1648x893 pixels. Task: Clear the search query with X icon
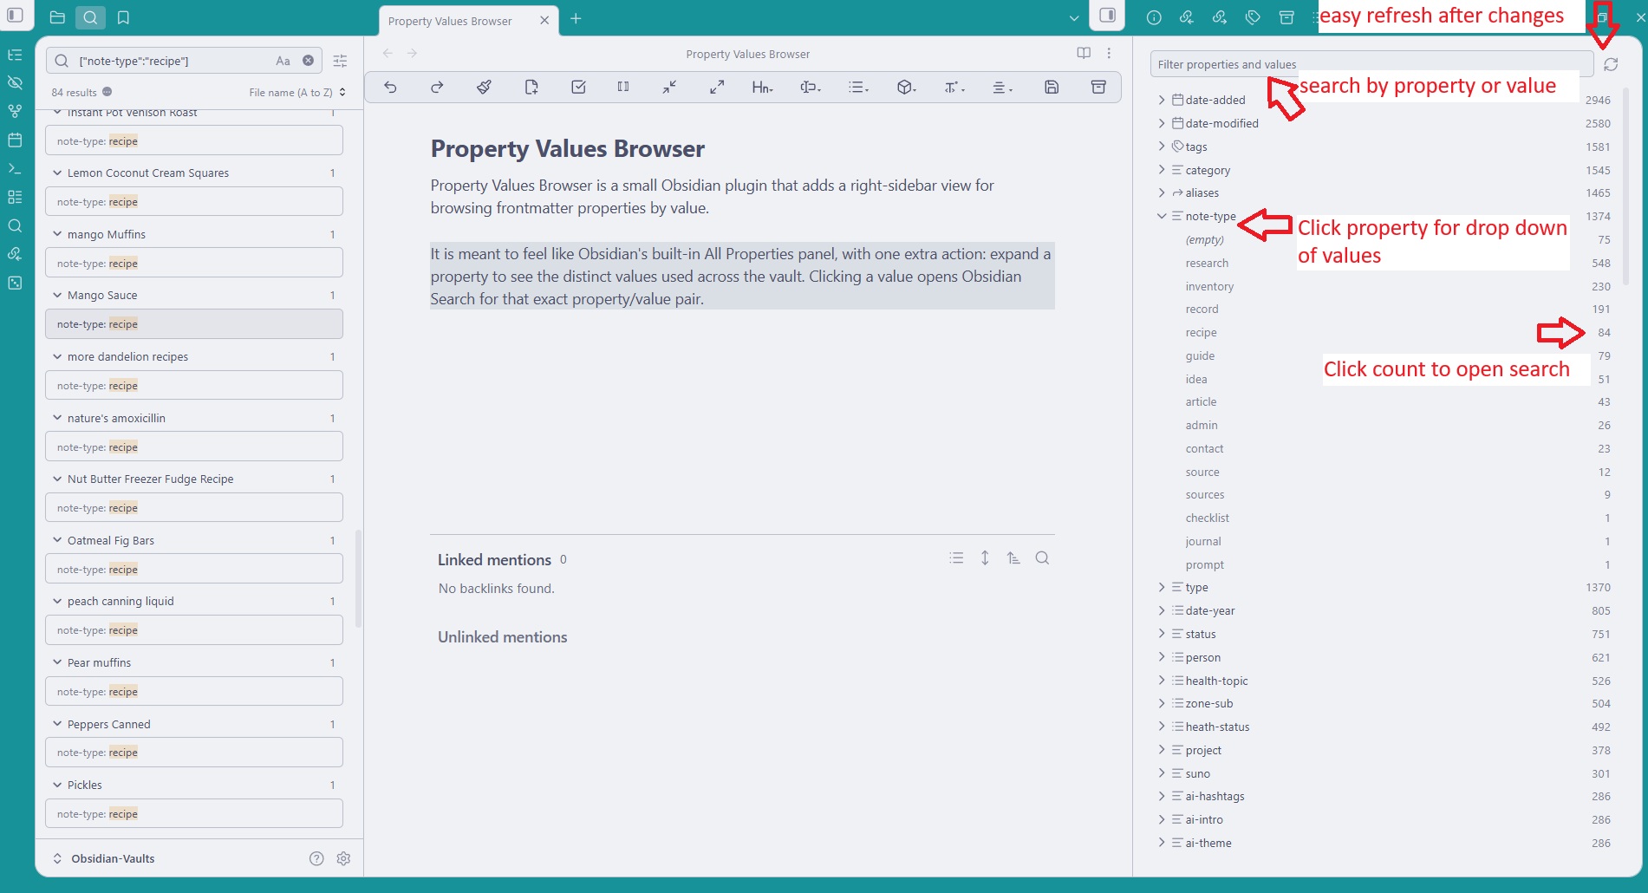pyautogui.click(x=308, y=61)
